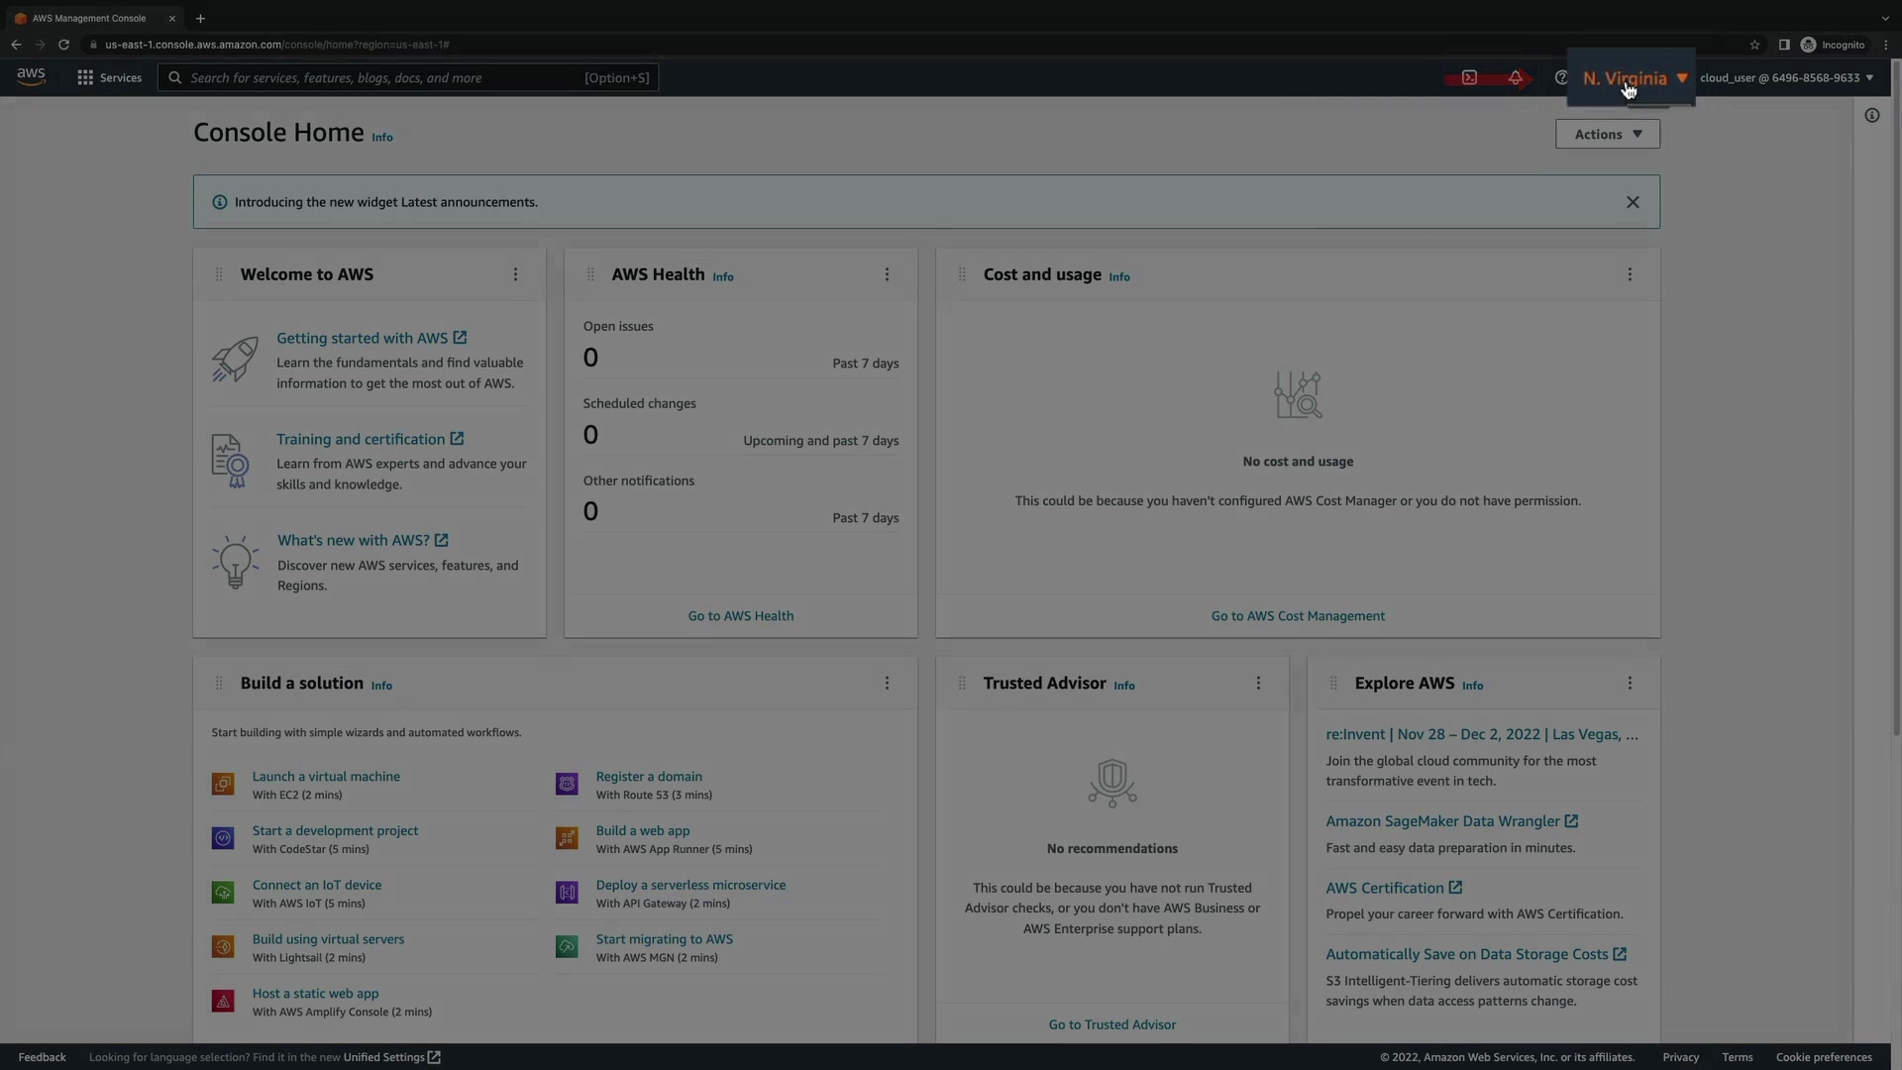Open the Services grid menu icon
Screen dimensions: 1902x1070
pos(85,77)
